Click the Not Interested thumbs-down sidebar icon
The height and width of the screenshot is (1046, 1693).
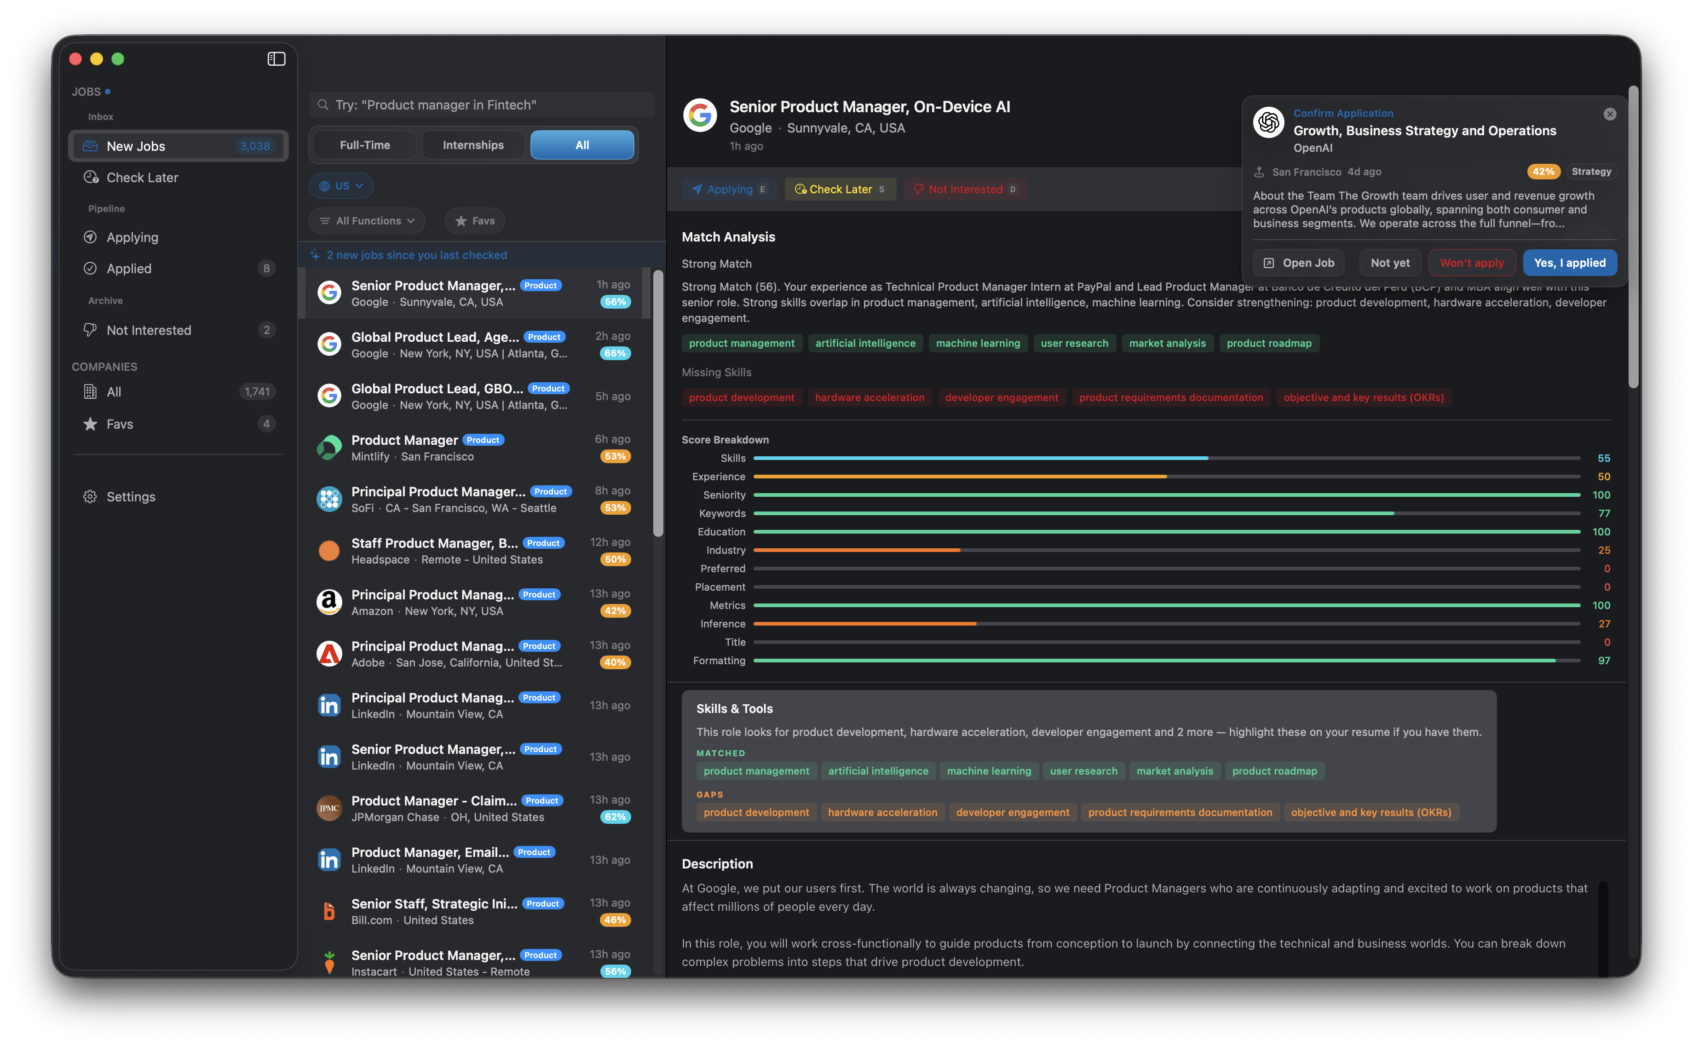(x=90, y=330)
